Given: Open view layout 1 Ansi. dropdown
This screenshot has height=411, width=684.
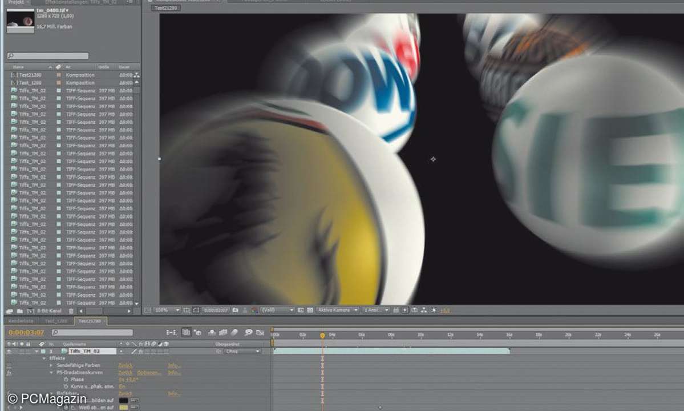Looking at the screenshot, I should click(x=376, y=310).
